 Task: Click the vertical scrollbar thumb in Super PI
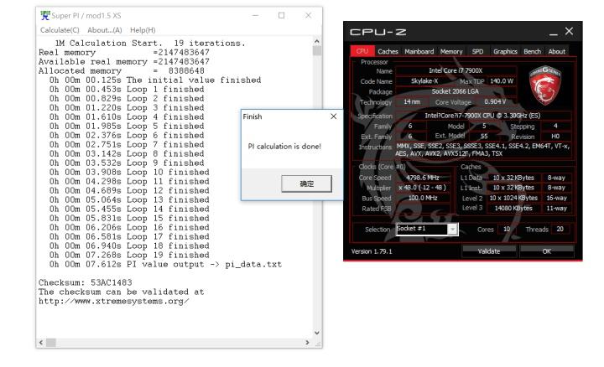(316, 51)
